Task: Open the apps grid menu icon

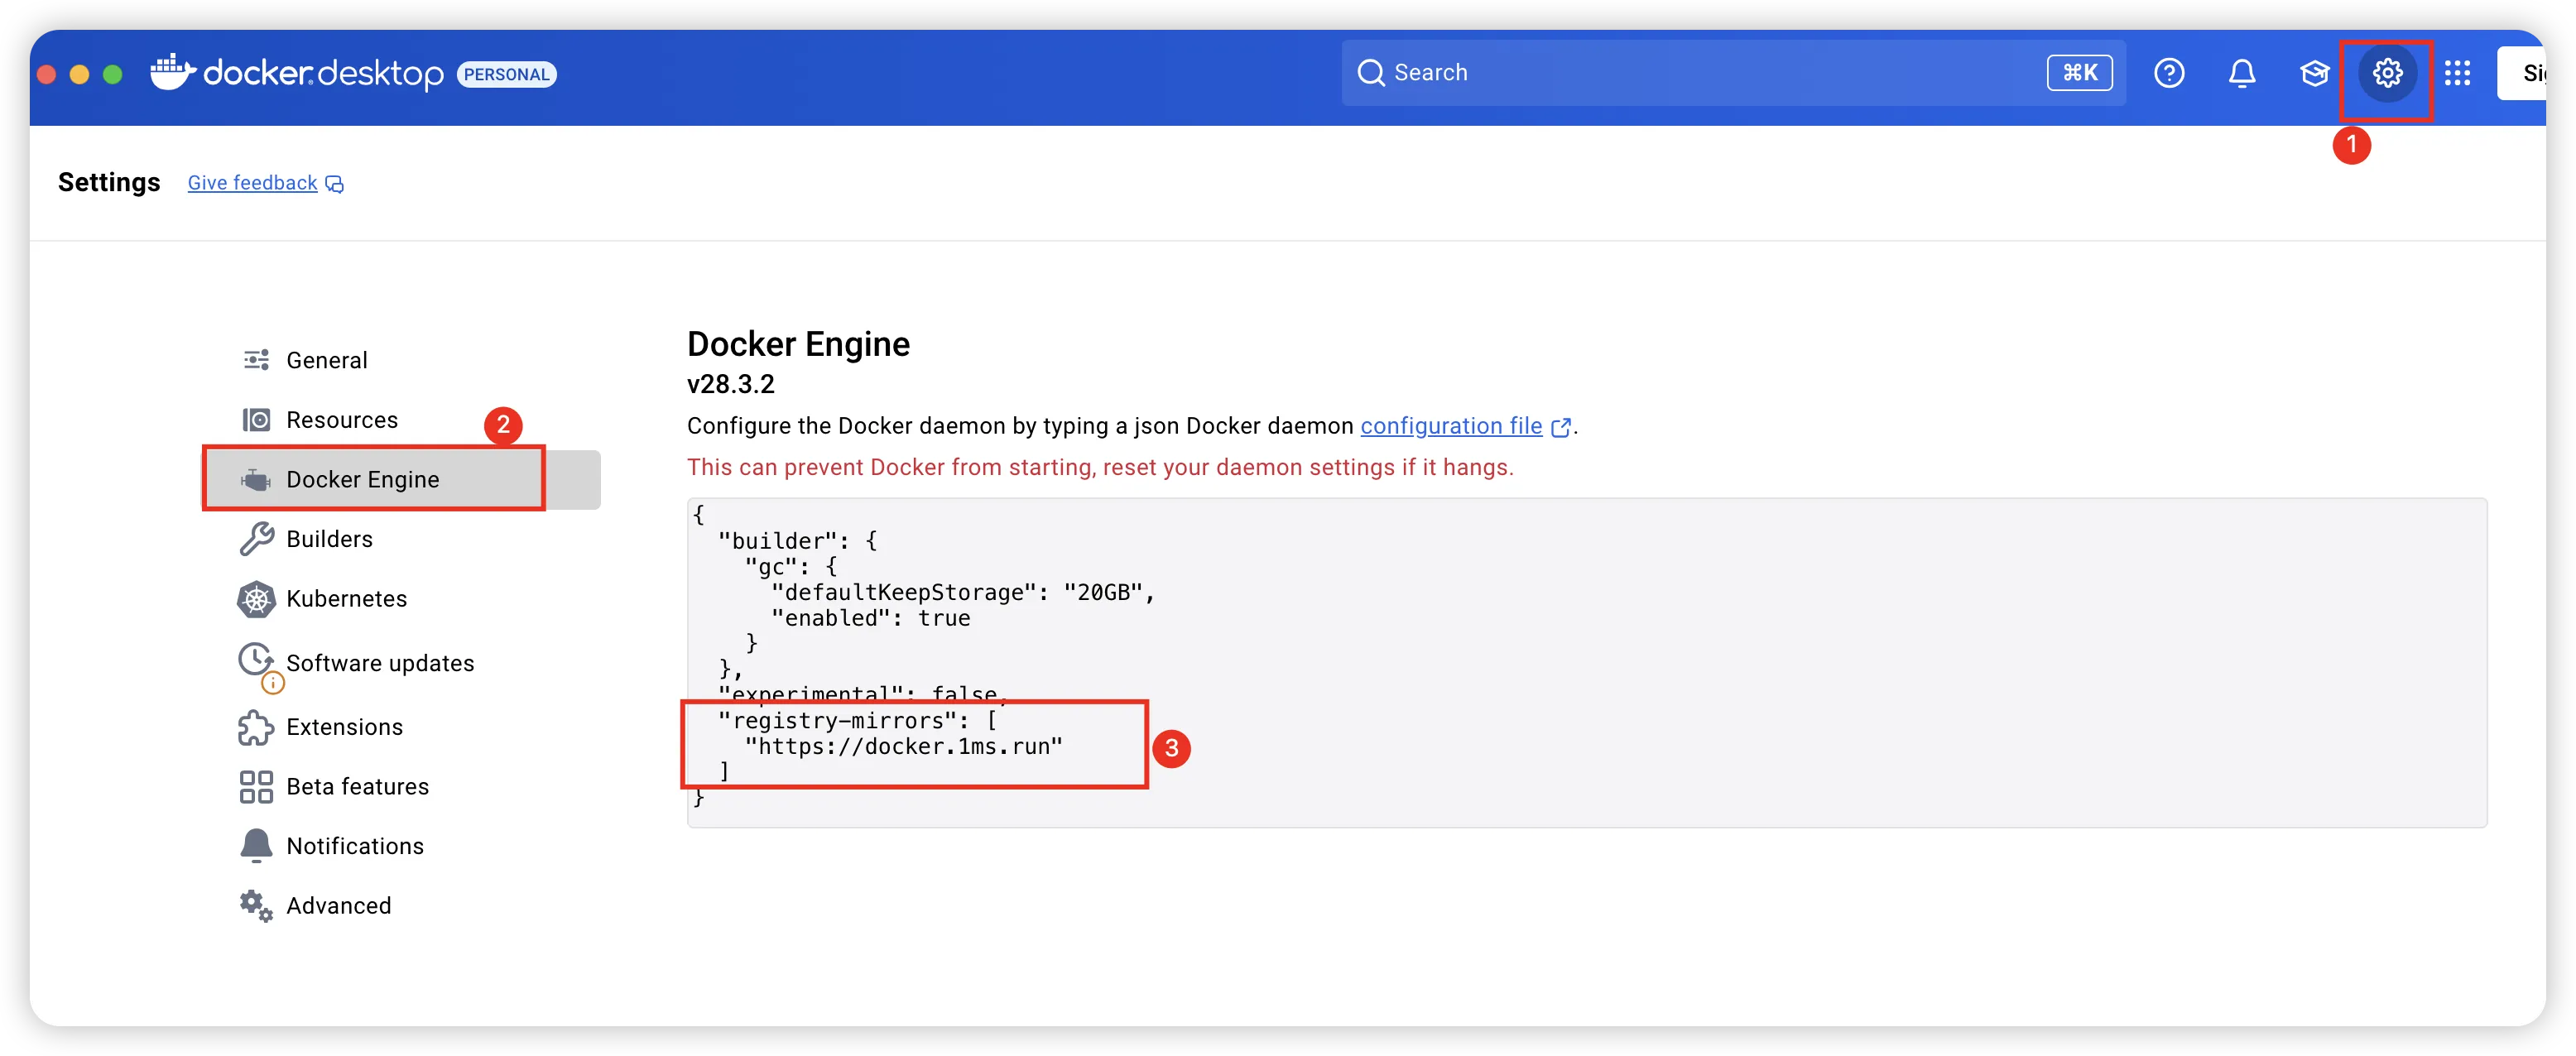Action: click(x=2457, y=73)
